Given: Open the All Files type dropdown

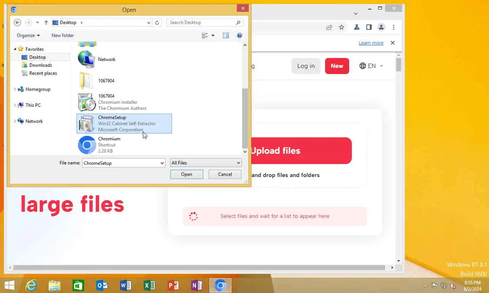Looking at the screenshot, I should 206,163.
